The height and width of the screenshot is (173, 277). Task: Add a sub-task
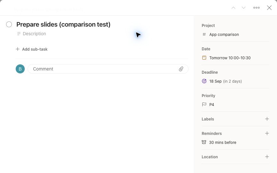[32, 49]
